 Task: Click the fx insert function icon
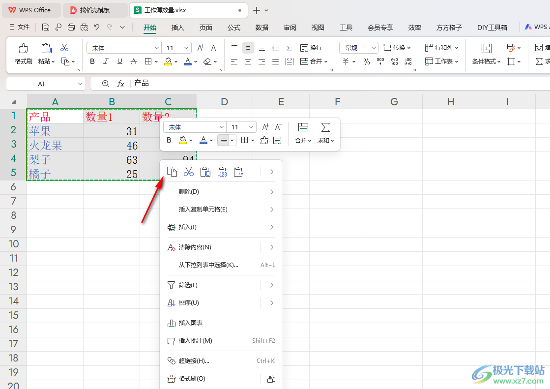pos(120,84)
